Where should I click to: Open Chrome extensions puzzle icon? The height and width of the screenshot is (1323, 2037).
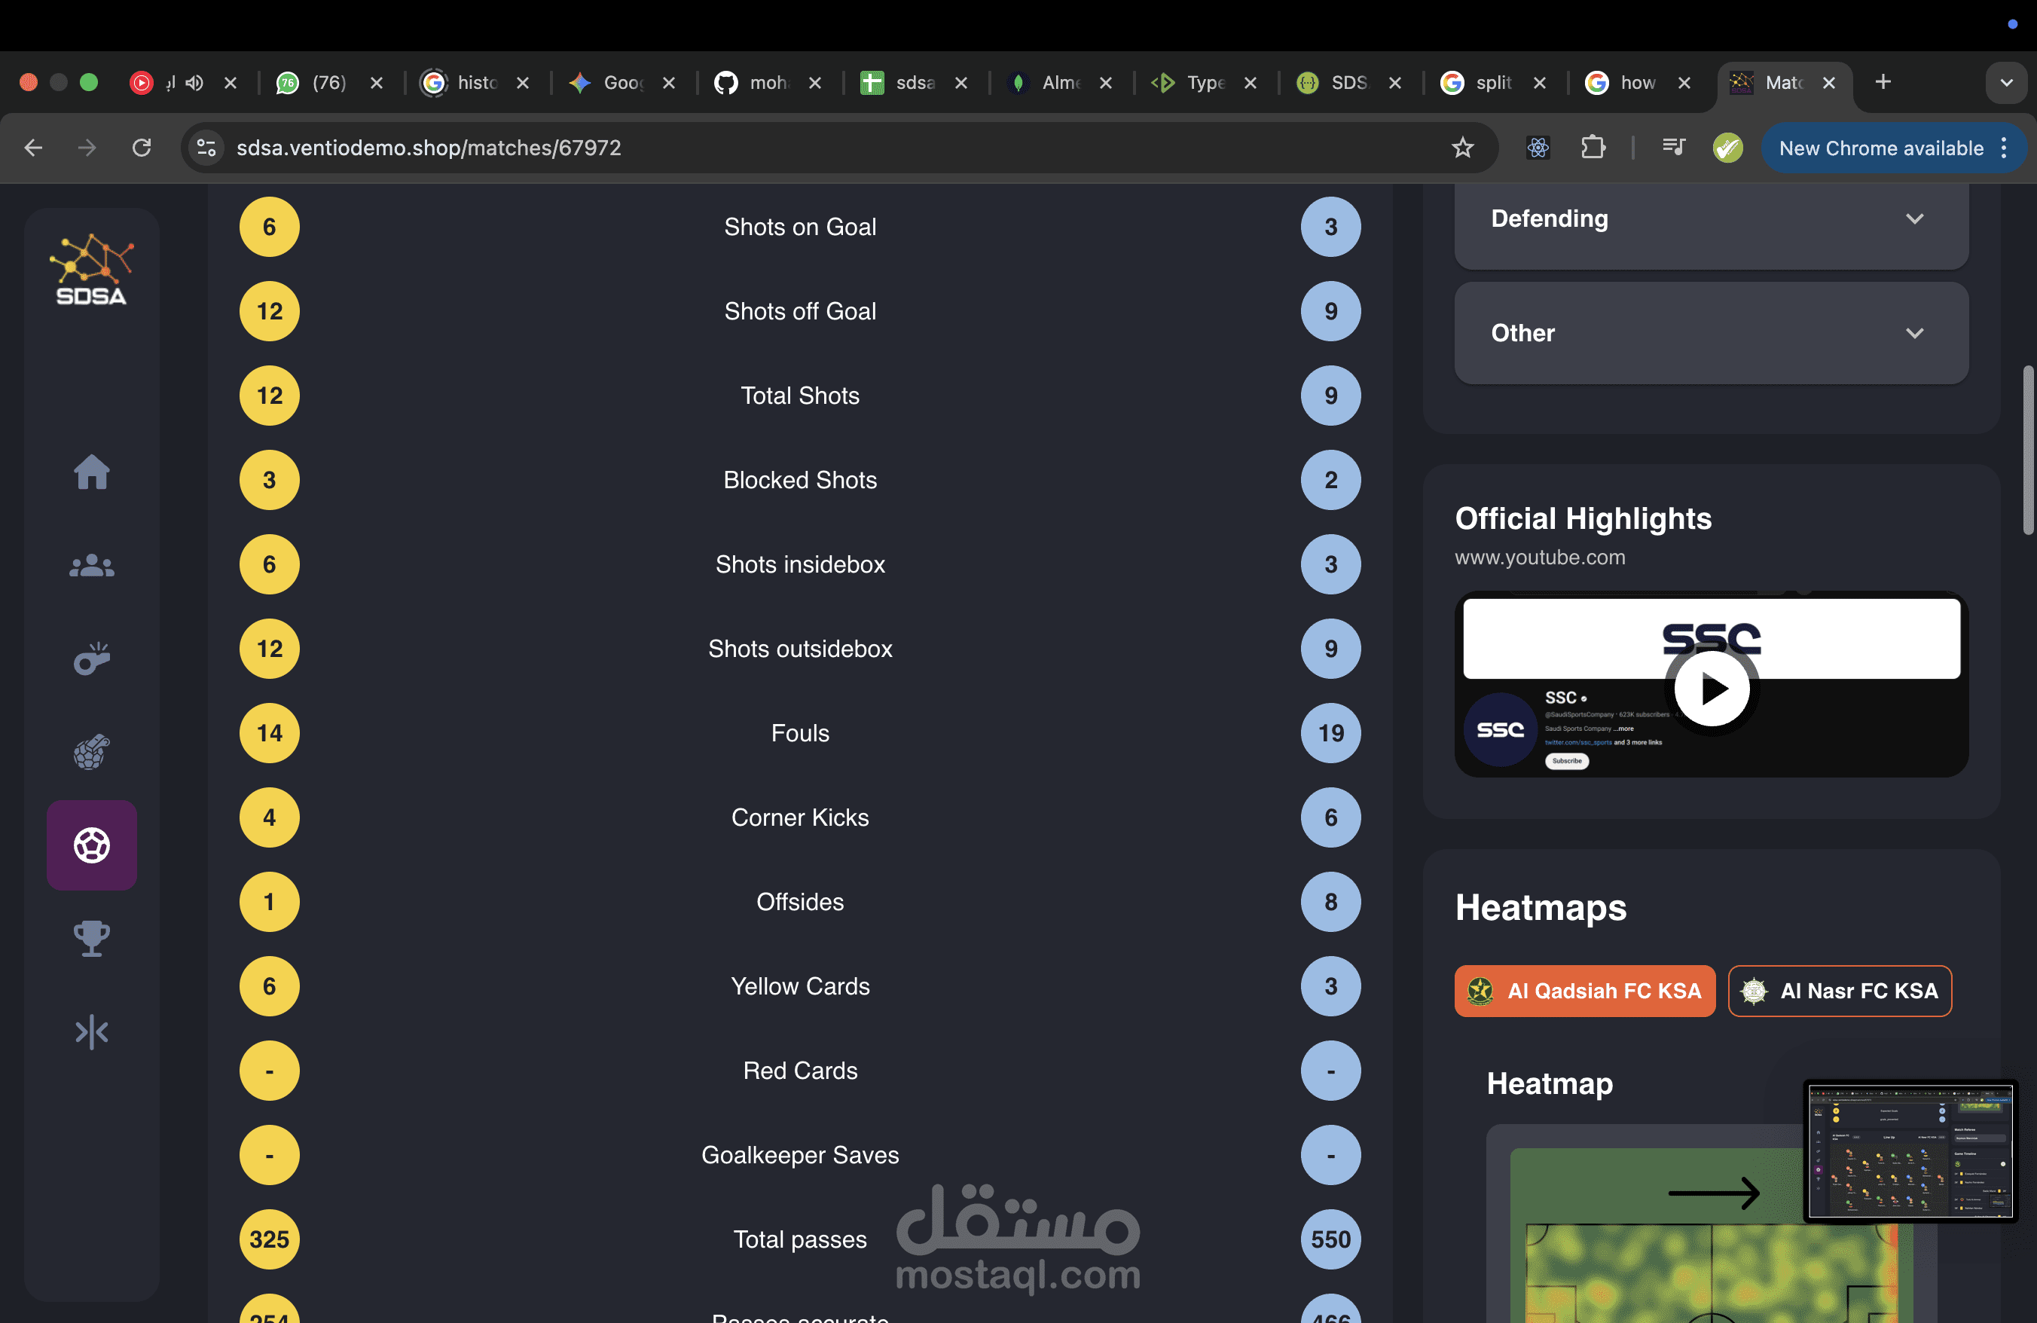(1593, 148)
